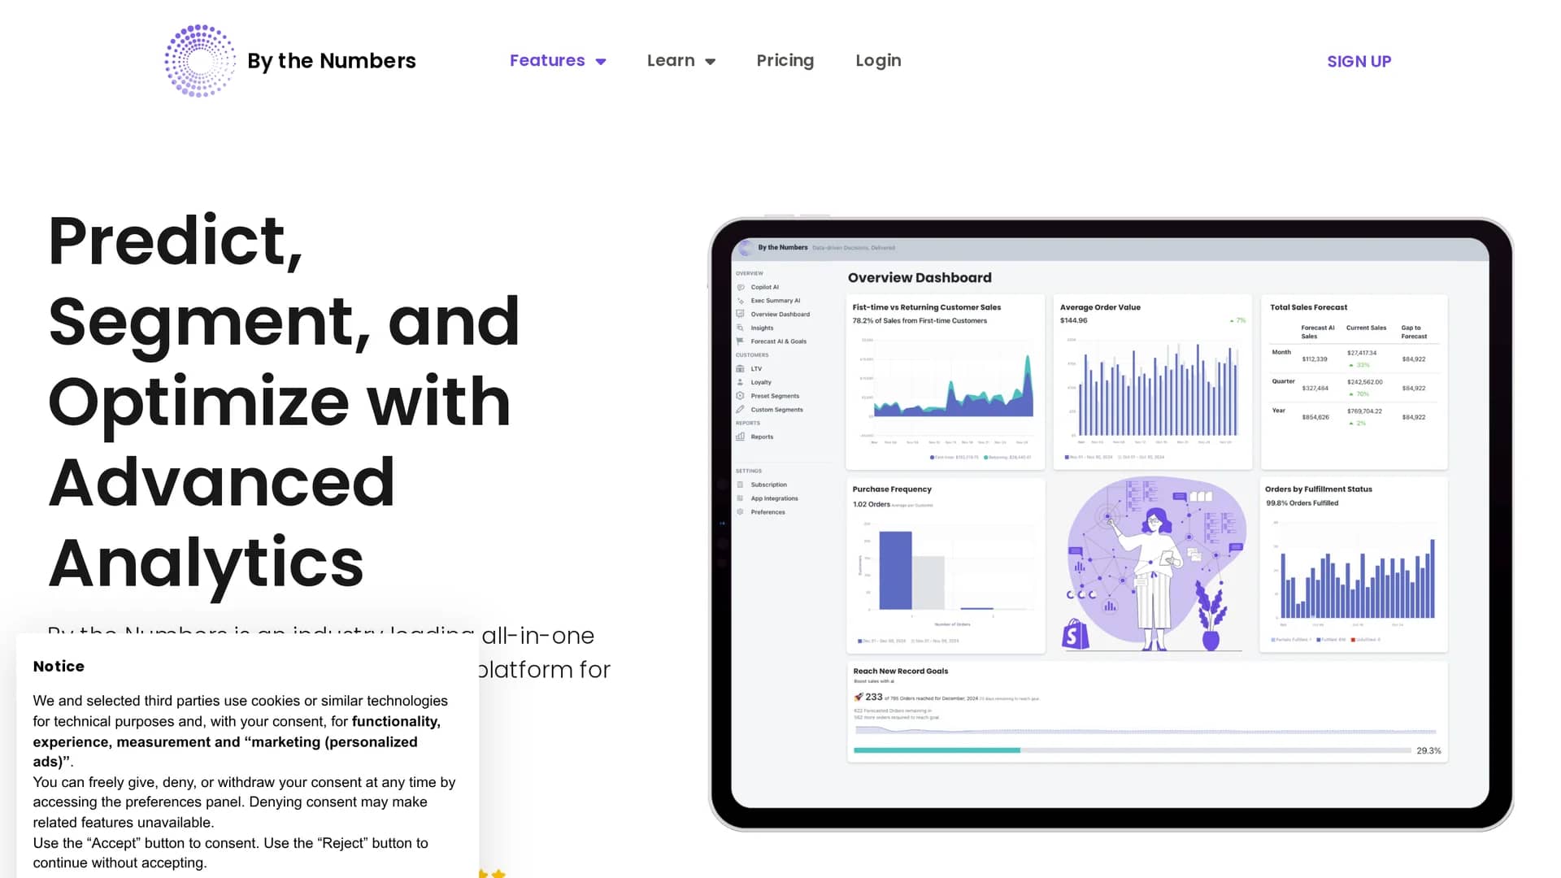Screen dimensions: 1561x878
Task: Select "LTV" sidebar entry
Action: (x=756, y=369)
